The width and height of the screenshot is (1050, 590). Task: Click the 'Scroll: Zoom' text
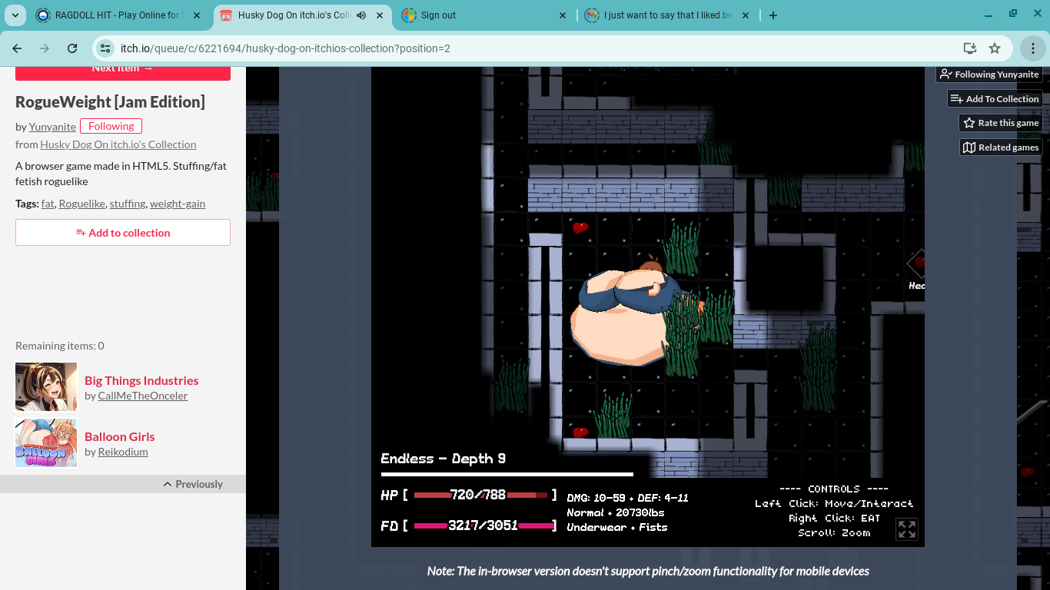(834, 532)
